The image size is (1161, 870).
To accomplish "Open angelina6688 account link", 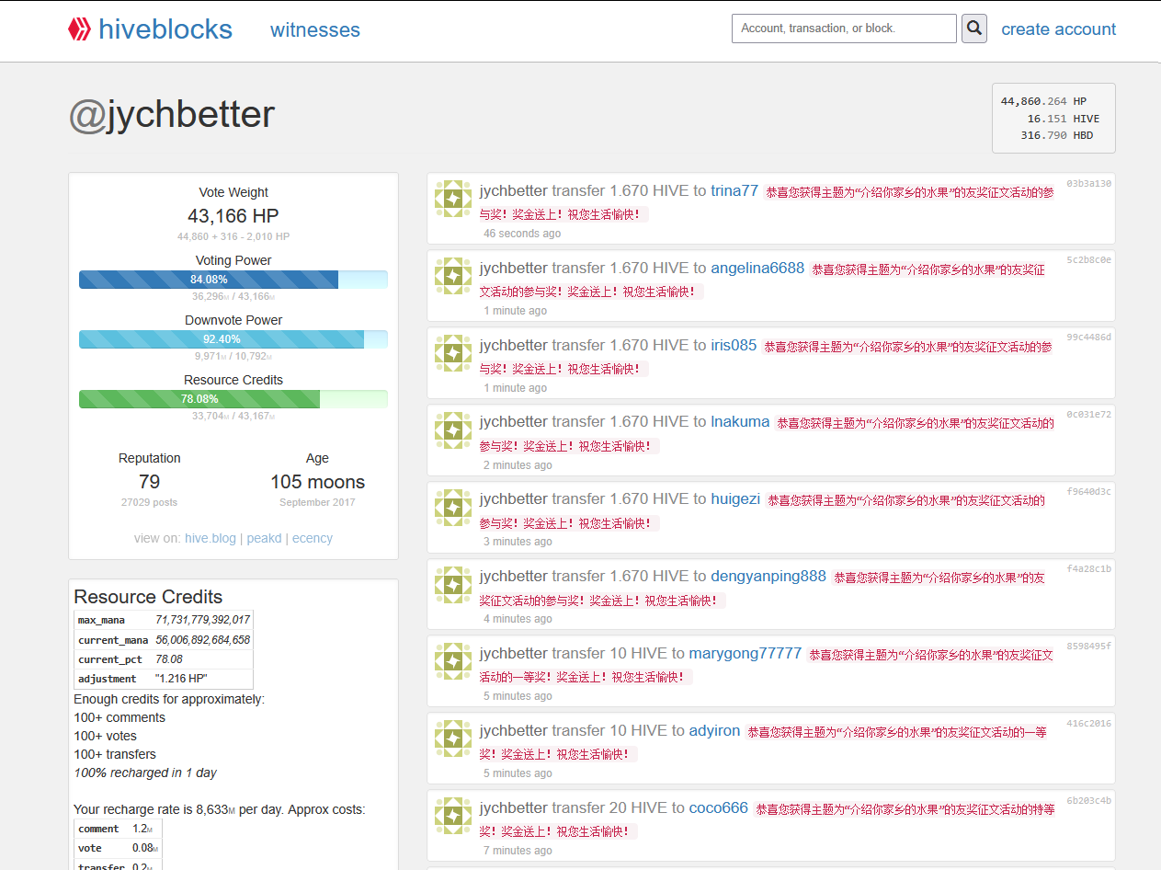I will point(757,268).
